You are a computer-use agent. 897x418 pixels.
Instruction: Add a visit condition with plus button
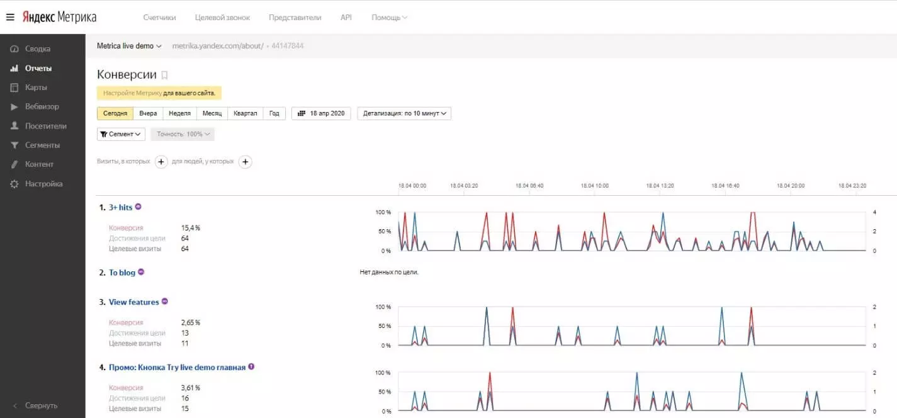(x=161, y=162)
